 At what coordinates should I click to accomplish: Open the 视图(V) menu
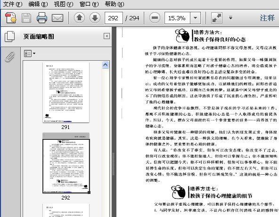click(x=64, y=4)
